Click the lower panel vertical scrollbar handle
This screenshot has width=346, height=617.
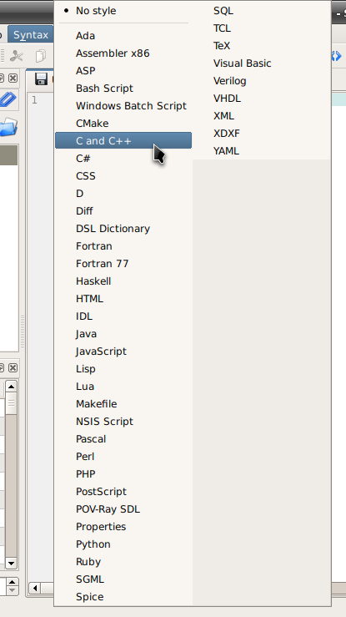pyautogui.click(x=11, y=405)
